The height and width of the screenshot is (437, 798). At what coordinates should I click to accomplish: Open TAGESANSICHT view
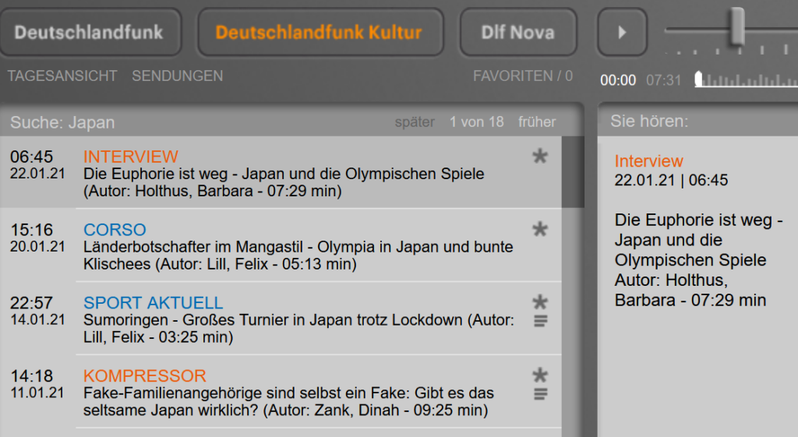click(x=62, y=76)
